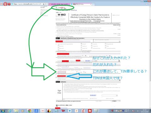
Task: Open the taskbar icon right of Gmail
Action: pos(49,111)
